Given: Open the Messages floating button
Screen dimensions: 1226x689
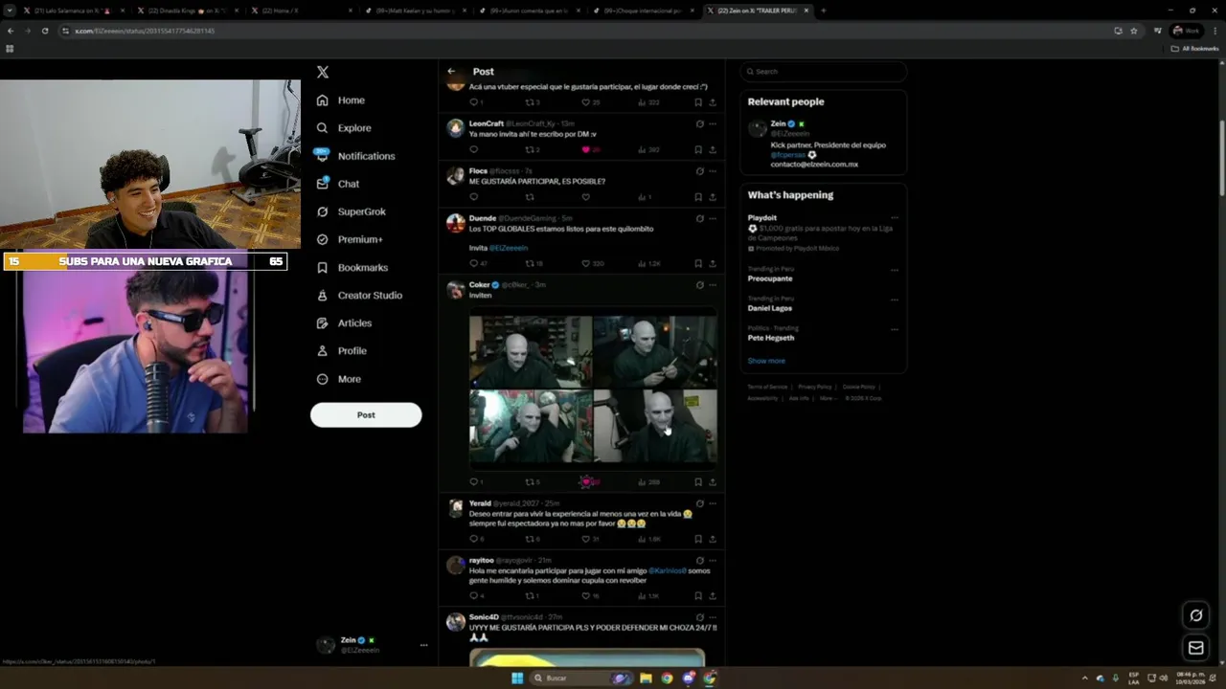Looking at the screenshot, I should point(1195,648).
